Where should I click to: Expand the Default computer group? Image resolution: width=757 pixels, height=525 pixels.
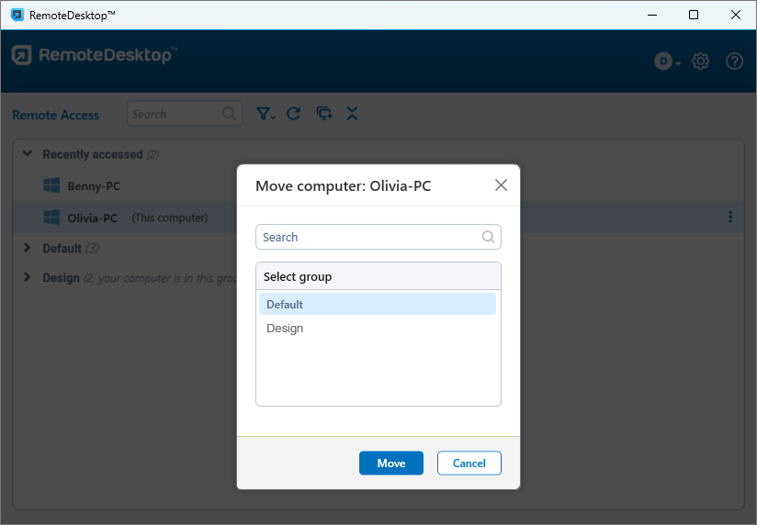pyautogui.click(x=27, y=249)
